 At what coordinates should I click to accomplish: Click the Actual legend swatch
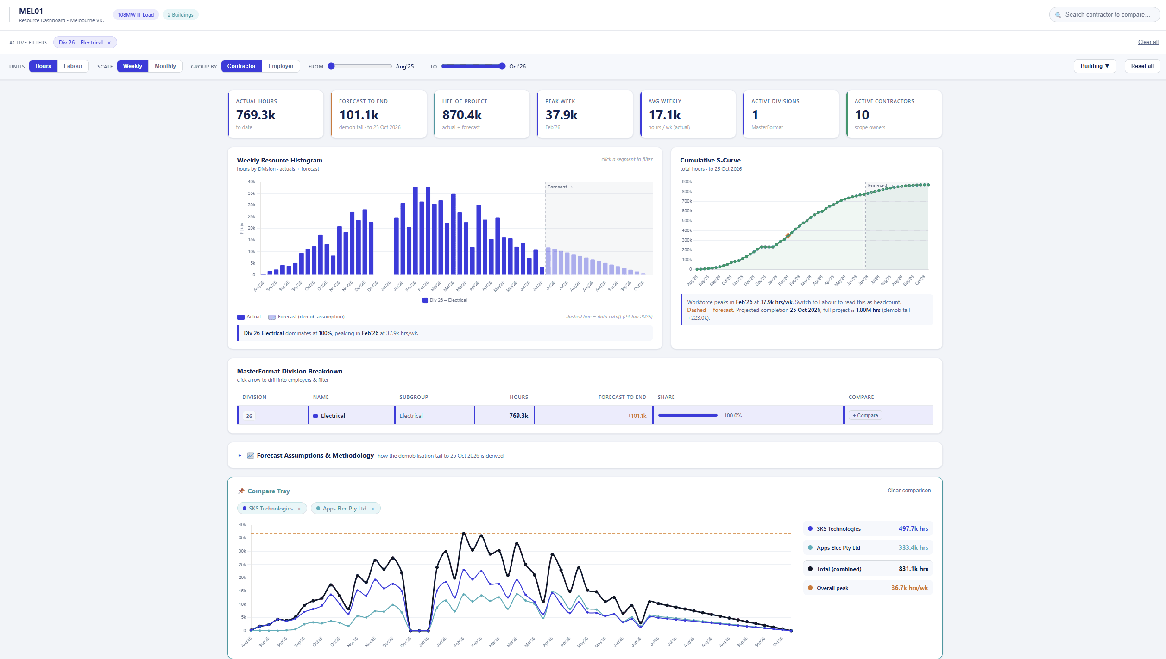click(241, 317)
